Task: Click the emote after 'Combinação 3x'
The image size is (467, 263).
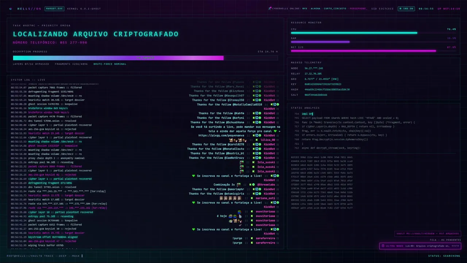Action: point(238,185)
